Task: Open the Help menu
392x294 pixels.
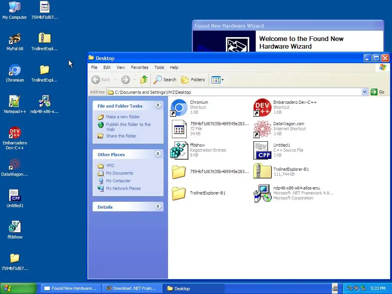Action: coord(174,67)
